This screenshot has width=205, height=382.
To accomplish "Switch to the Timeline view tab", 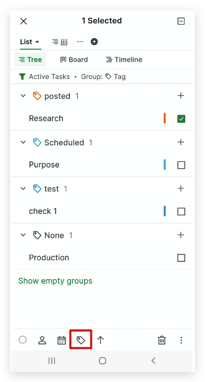I will pos(124,60).
